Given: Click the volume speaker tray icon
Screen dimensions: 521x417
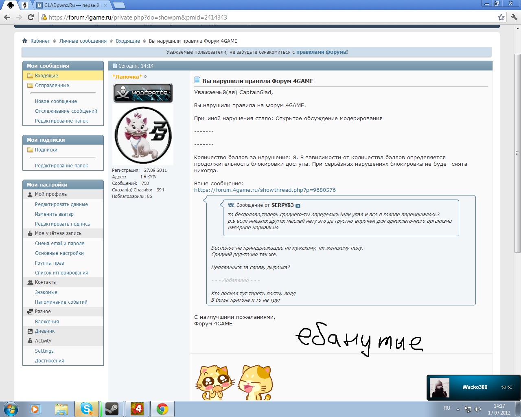Looking at the screenshot, I should (x=477, y=409).
